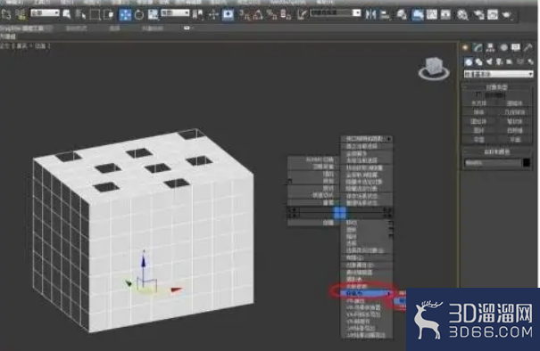Open the Render Setup dialog
The image size is (540, 351).
pyautogui.click(x=478, y=14)
